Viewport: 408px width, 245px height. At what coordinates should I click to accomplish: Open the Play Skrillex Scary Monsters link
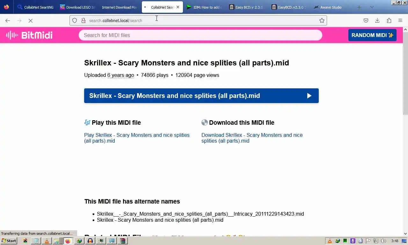pos(137,138)
